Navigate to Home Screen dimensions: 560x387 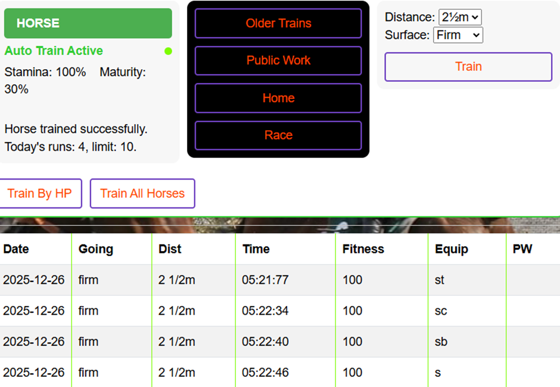click(278, 98)
